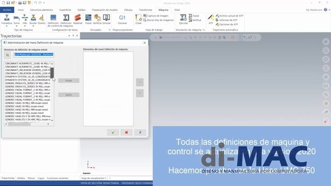
Task: Confirm dialog with green checkmark button
Action: click(x=113, y=132)
